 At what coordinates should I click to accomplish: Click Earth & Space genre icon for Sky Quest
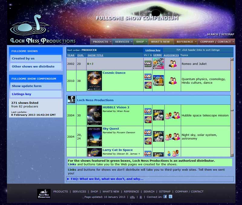tap(158, 136)
